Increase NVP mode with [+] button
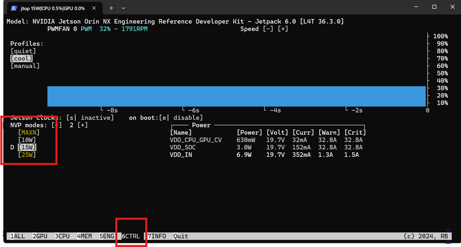Screen dimensions: 461x247 pos(82,125)
